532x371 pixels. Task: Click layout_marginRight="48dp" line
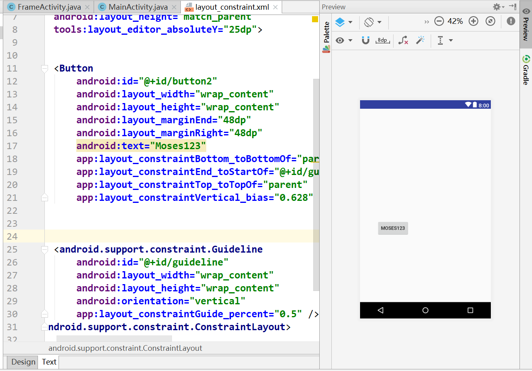coord(170,133)
